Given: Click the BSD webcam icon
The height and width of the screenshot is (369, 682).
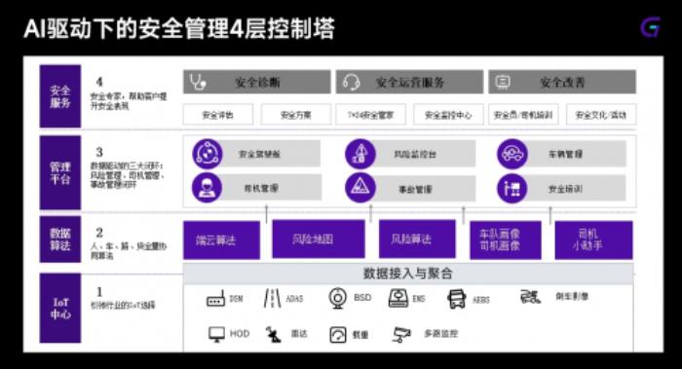Looking at the screenshot, I should coord(337,298).
